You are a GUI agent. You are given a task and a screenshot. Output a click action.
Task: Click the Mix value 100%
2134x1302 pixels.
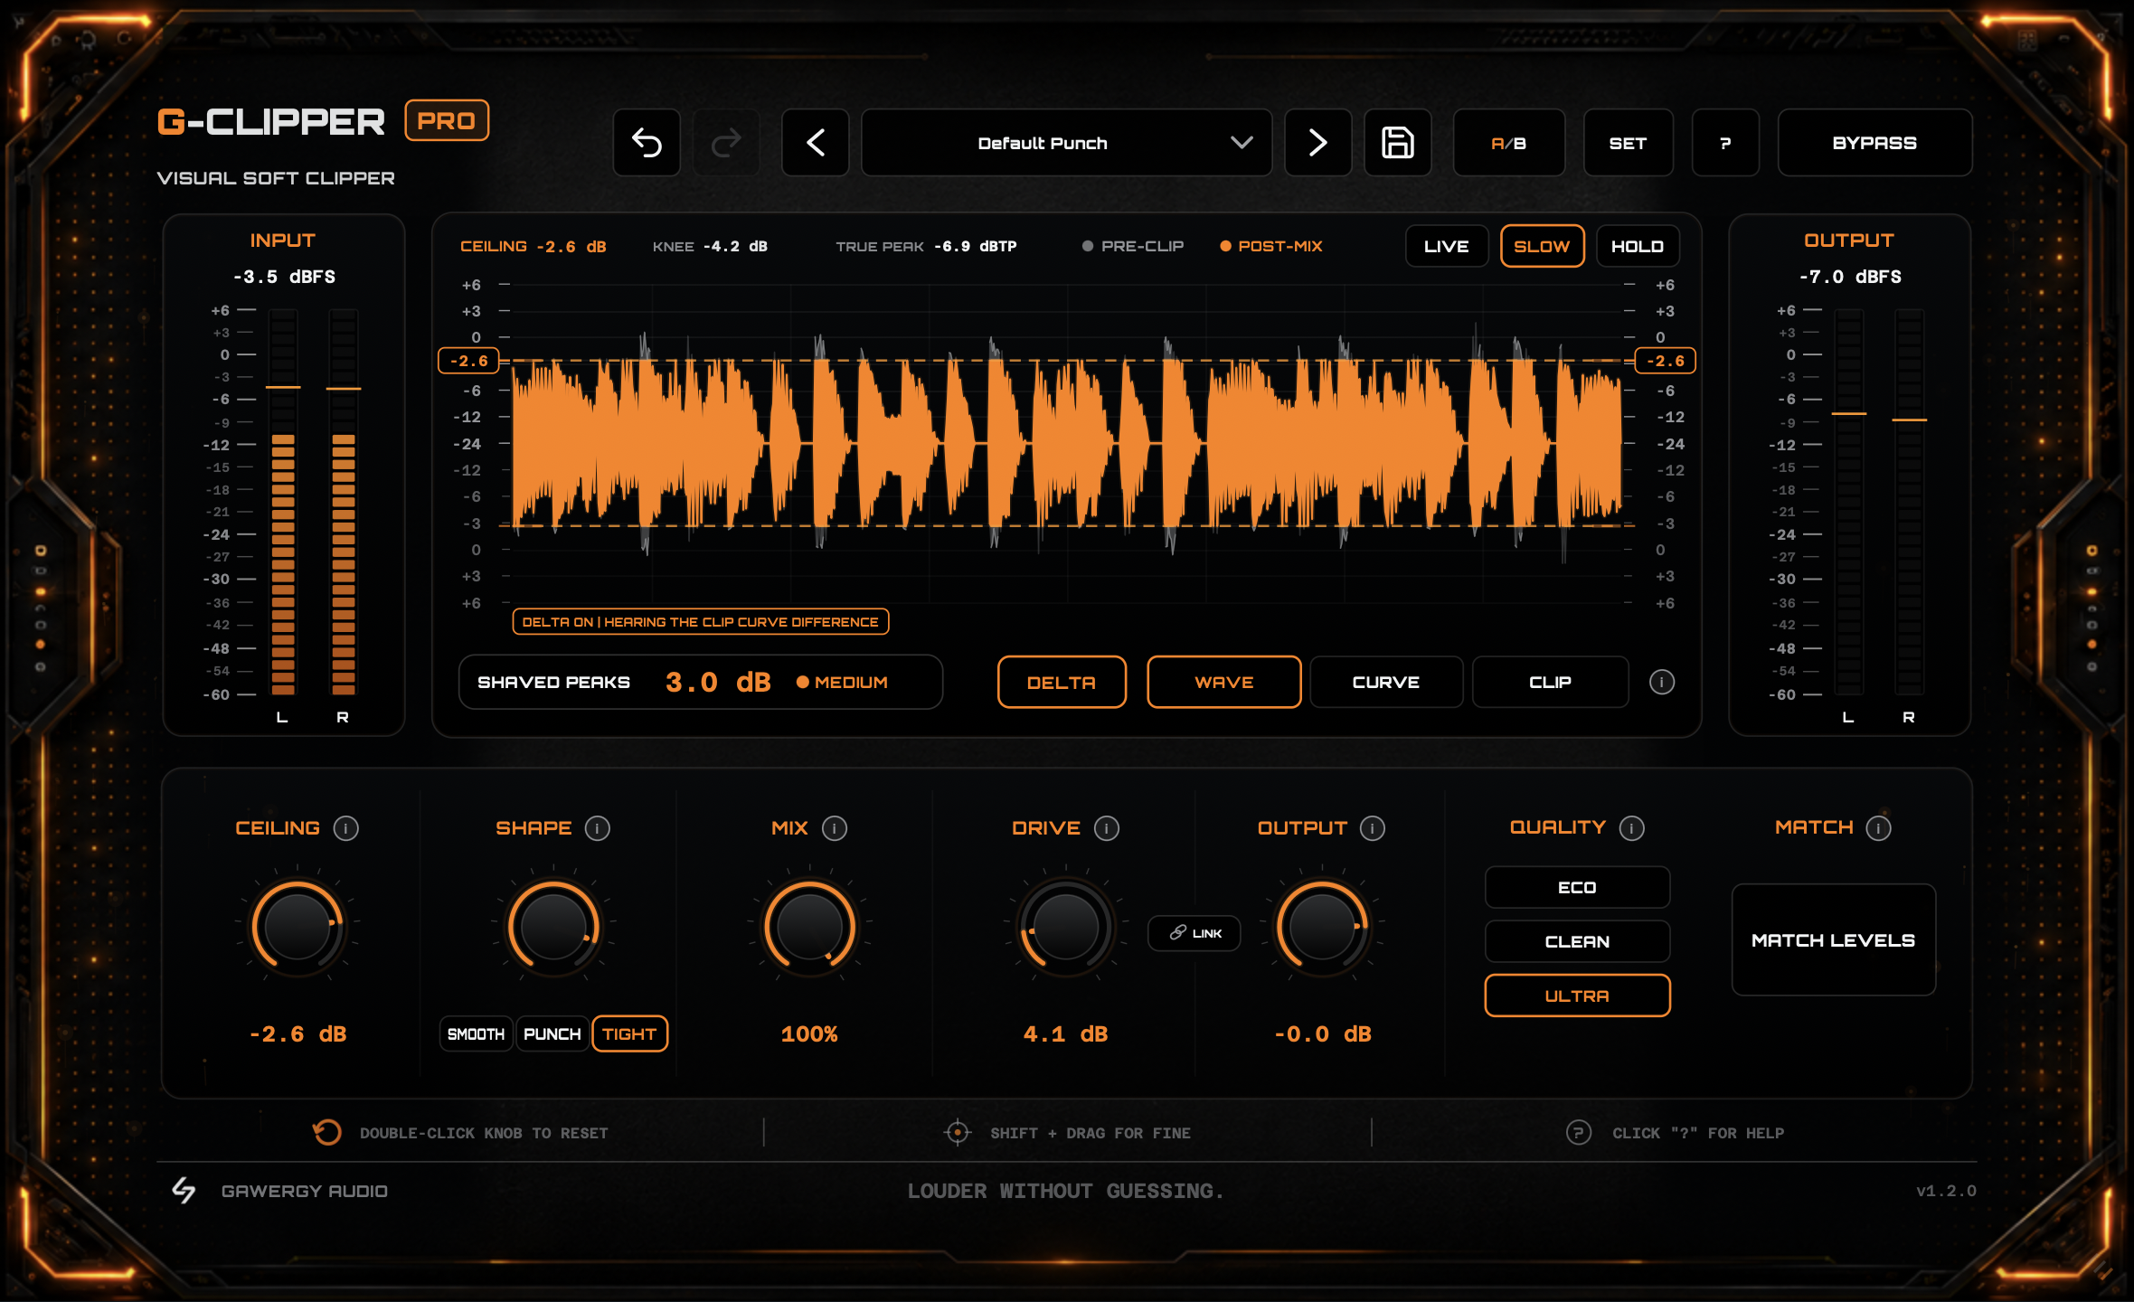pos(810,1034)
